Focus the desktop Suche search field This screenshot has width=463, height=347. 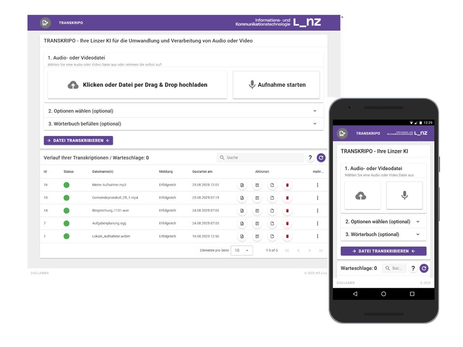[x=260, y=158]
